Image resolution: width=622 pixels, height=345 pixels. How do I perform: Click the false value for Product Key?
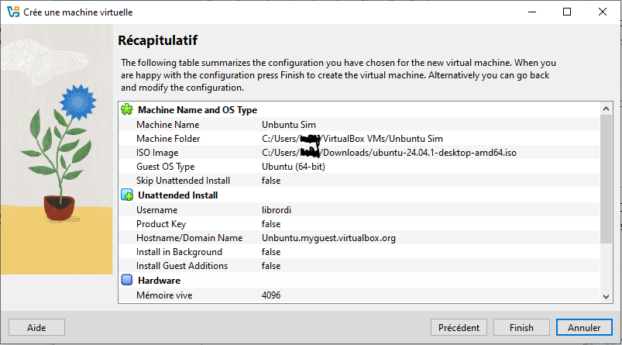(x=271, y=224)
